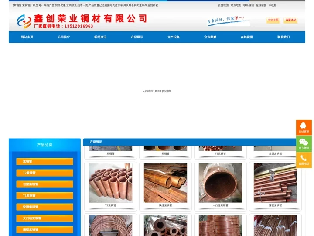The height and width of the screenshot is (236, 314).
Task: Open 联系我们 in the nav bar
Action: [x=283, y=37]
